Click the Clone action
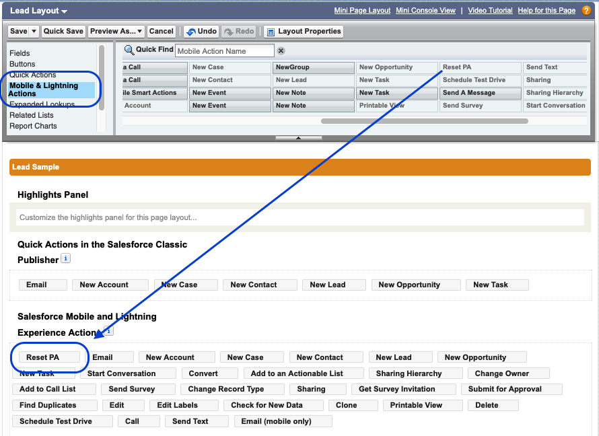Viewport: 599px width, 436px height. click(x=353, y=405)
